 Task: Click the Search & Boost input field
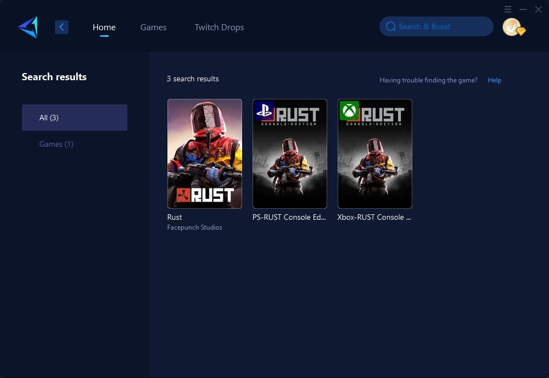(436, 26)
